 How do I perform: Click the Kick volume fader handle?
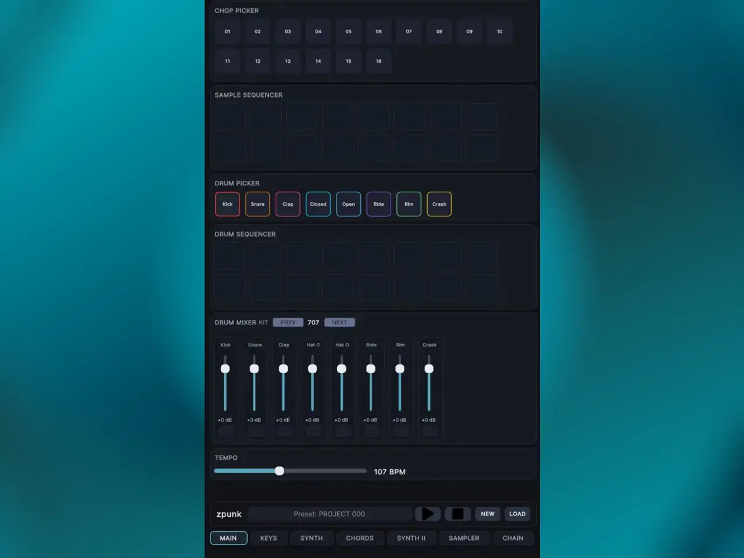226,369
